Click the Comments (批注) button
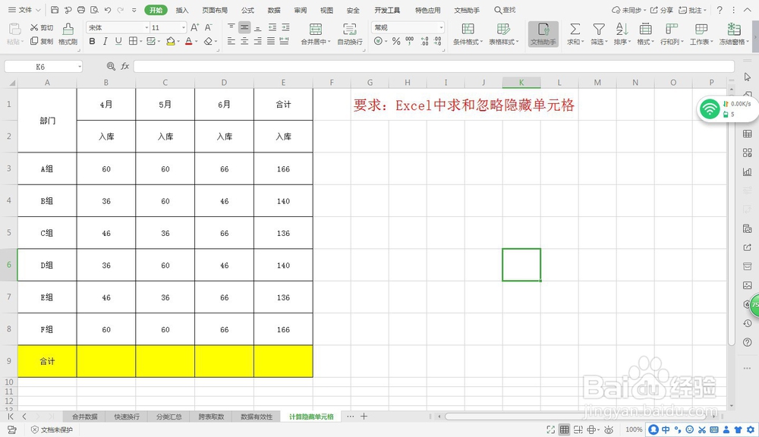This screenshot has height=437, width=759. point(692,10)
